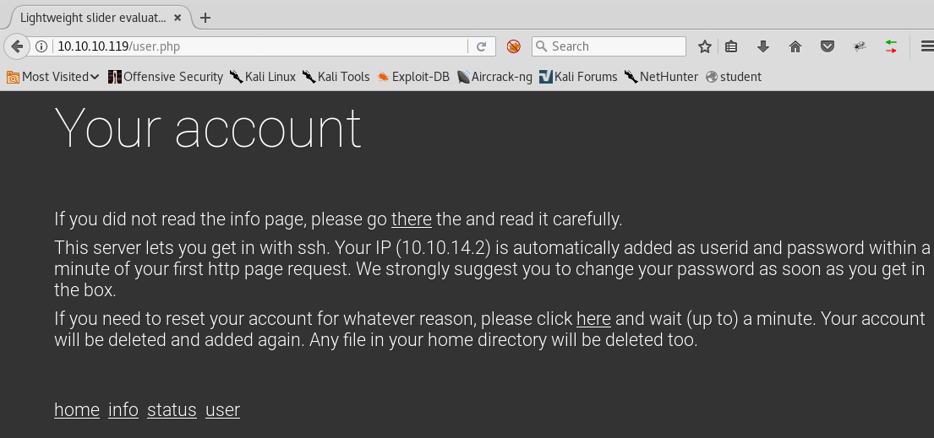Go back using the back arrow
934x438 pixels.
click(x=16, y=46)
